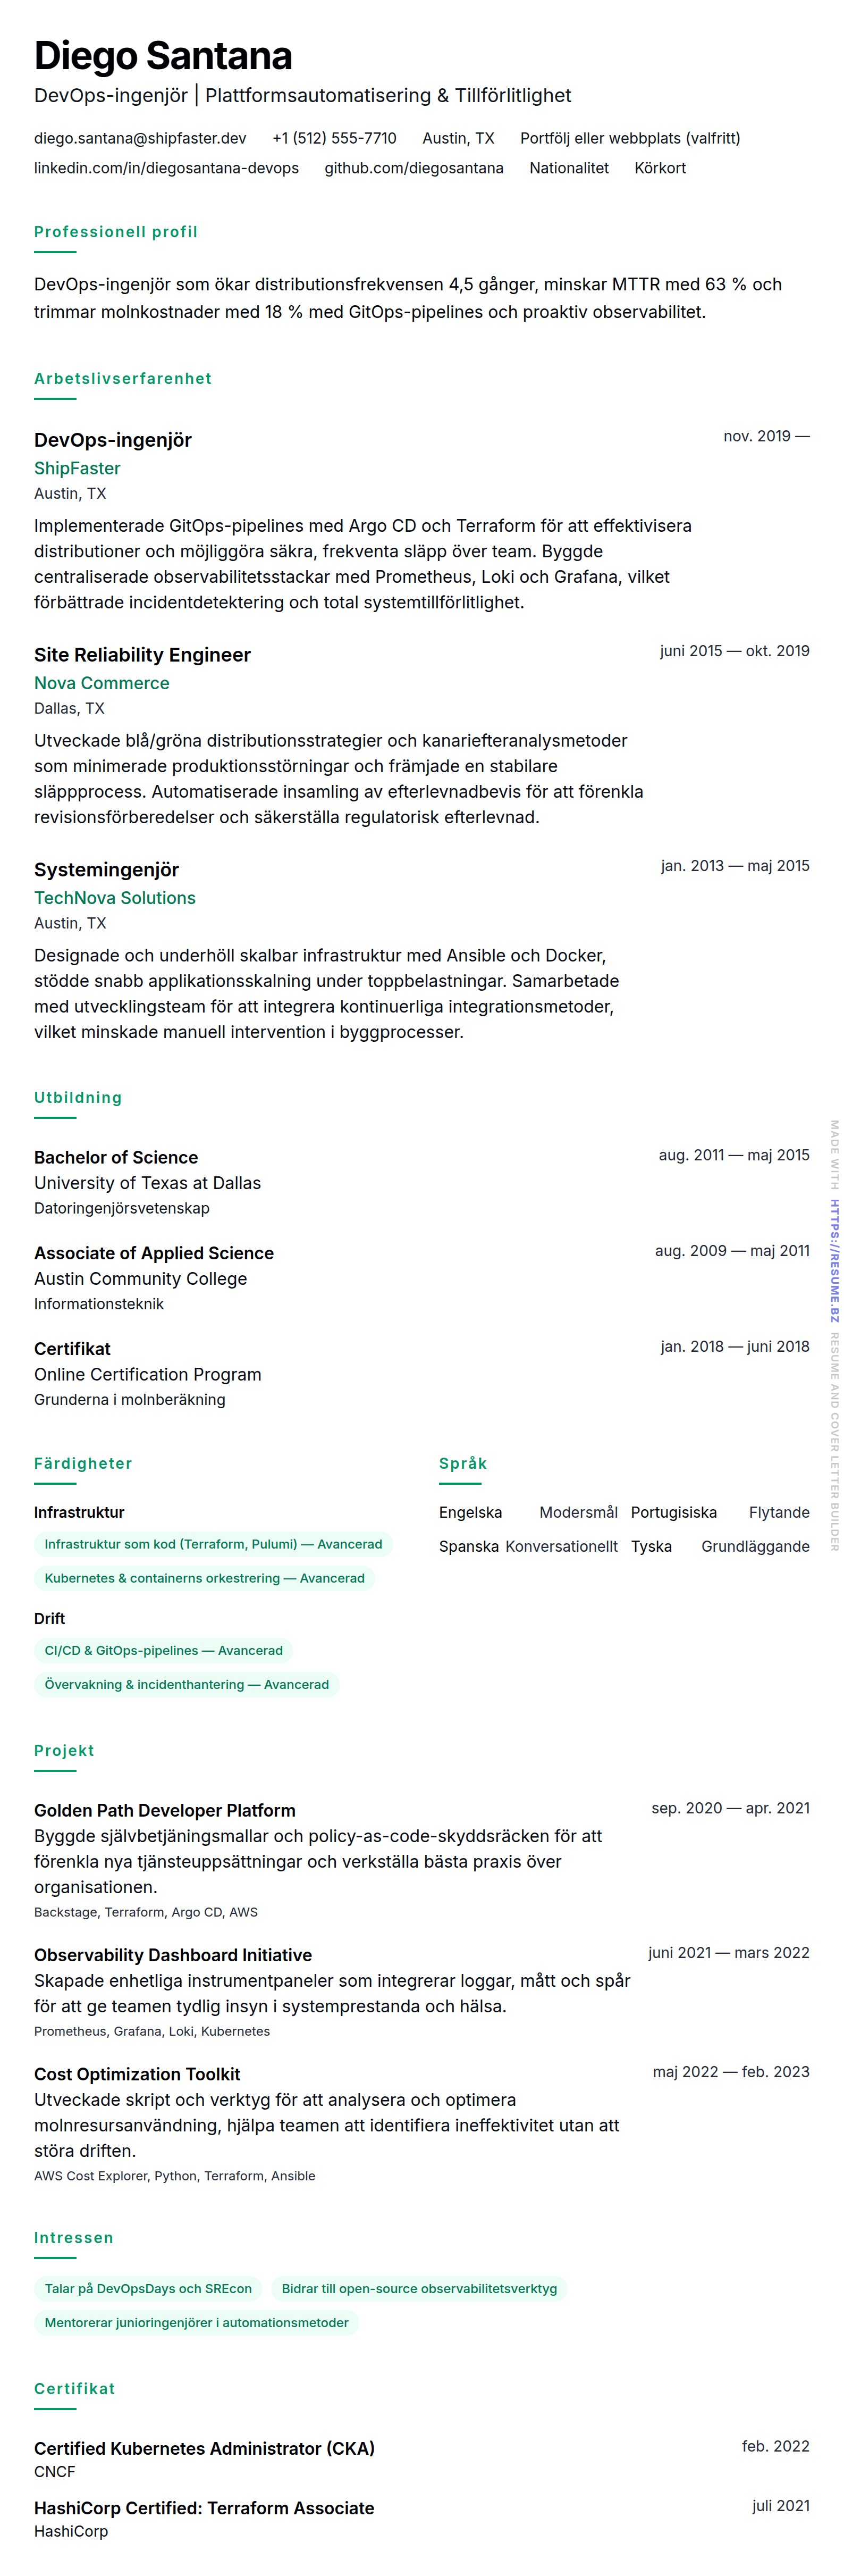Click the Certified Kubernetes Administrator (CKA) entry
This screenshot has height=2576, width=844.
tap(204, 2448)
